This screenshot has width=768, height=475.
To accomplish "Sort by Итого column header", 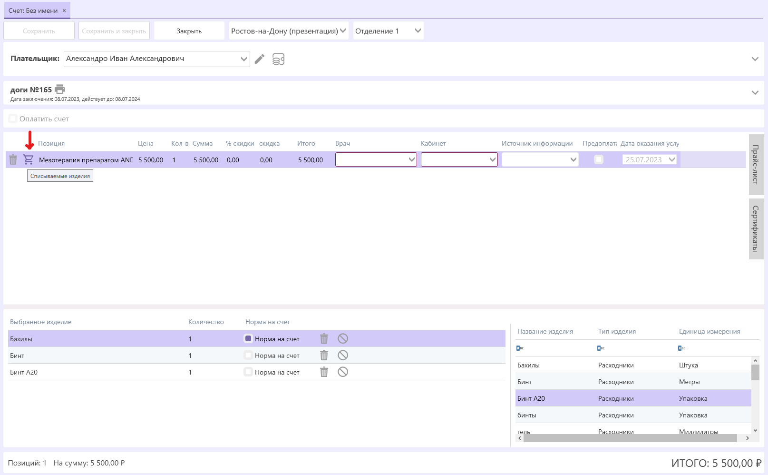I will tap(306, 143).
